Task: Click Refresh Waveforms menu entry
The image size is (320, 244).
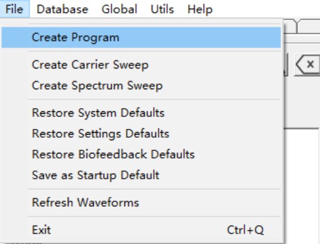Action: click(141, 202)
